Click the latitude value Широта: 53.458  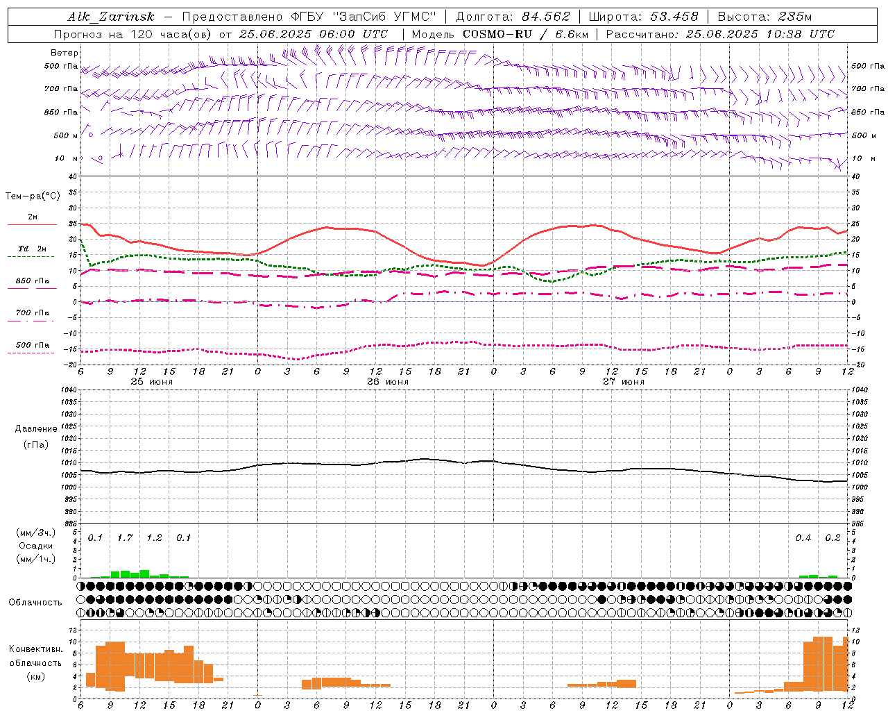click(643, 17)
